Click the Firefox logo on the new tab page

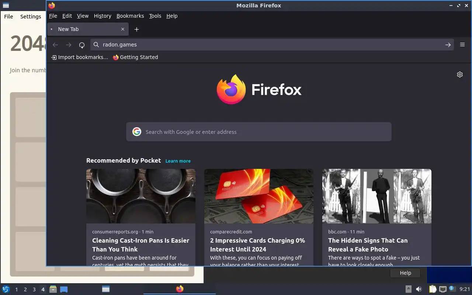pos(259,89)
